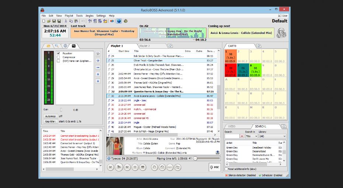
Task: Enable the (VST) Hans van Zutphen checkbox
Action: pyautogui.click(x=58, y=61)
